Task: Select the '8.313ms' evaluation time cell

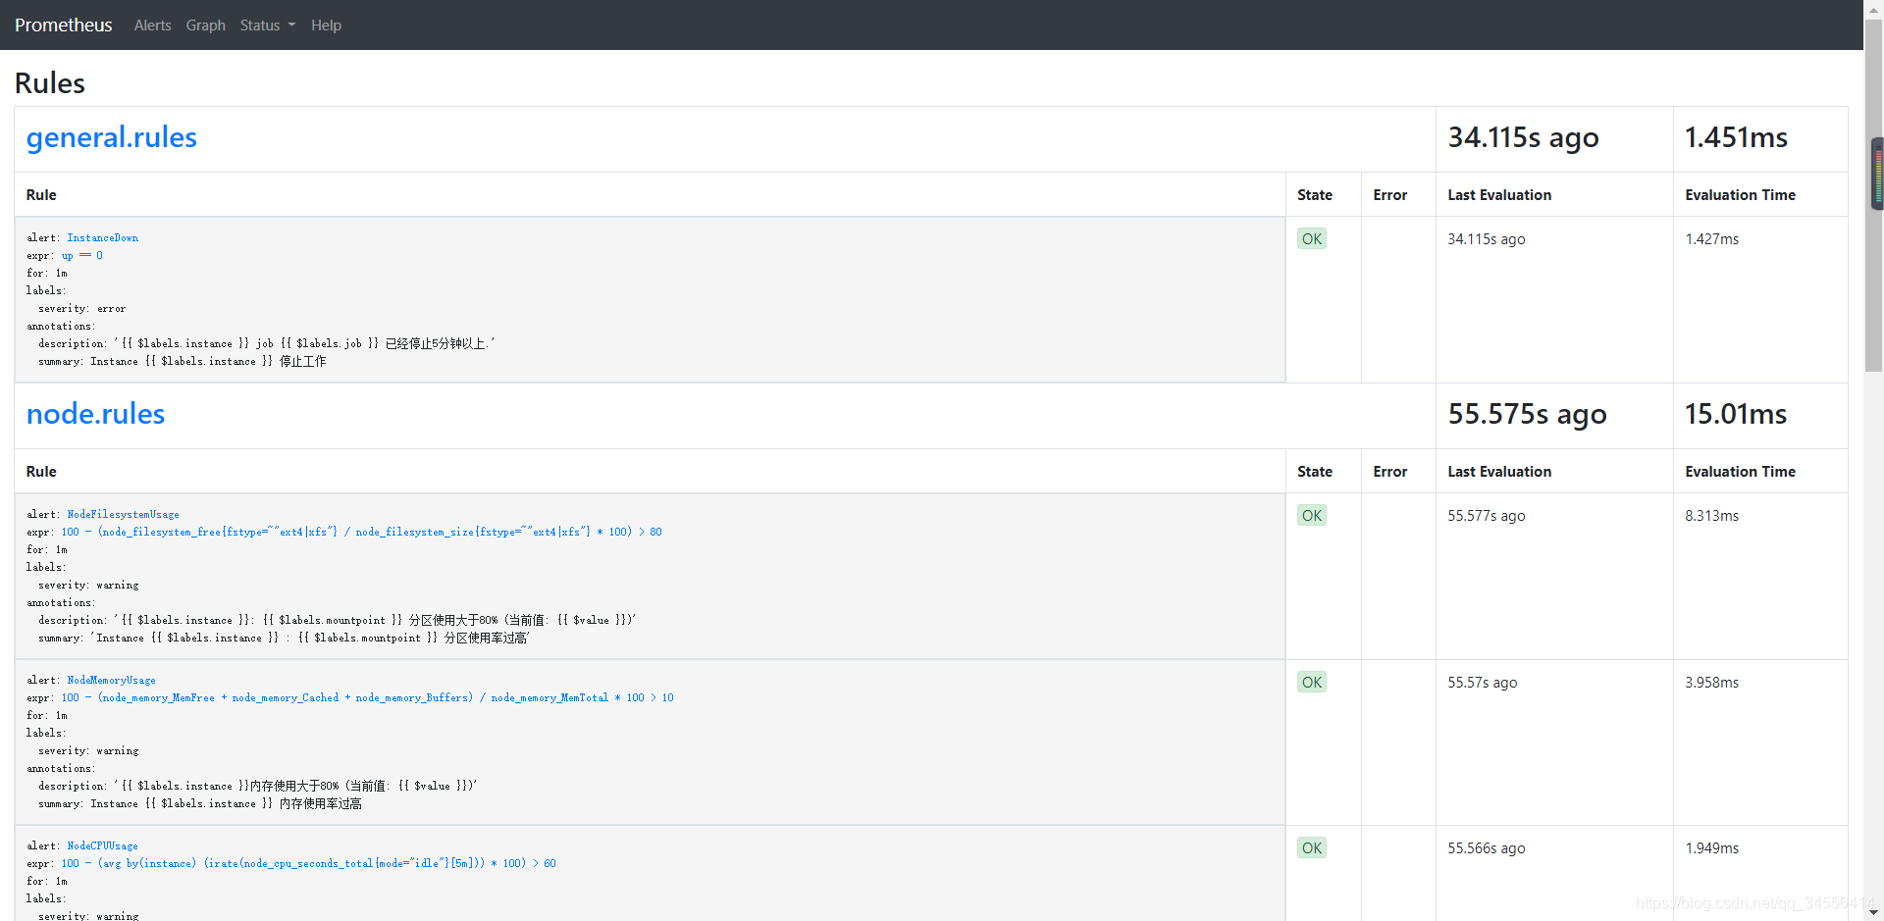Action: pos(1712,516)
